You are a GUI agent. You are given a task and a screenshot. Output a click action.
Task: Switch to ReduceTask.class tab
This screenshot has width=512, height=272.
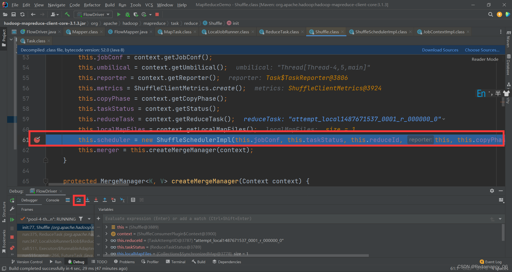[282, 32]
